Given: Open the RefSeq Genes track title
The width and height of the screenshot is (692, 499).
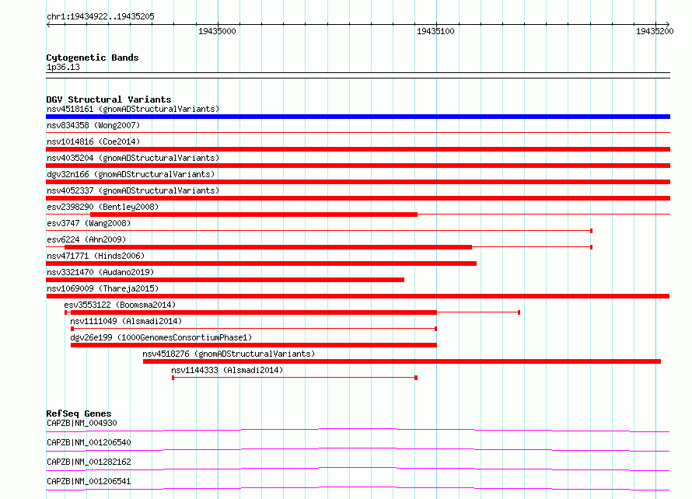Looking at the screenshot, I should (79, 414).
